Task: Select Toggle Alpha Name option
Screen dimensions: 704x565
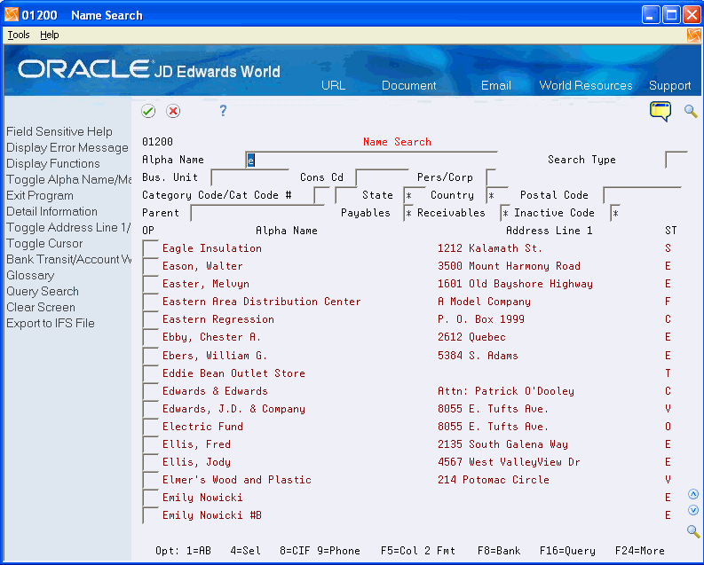Action: (x=68, y=179)
